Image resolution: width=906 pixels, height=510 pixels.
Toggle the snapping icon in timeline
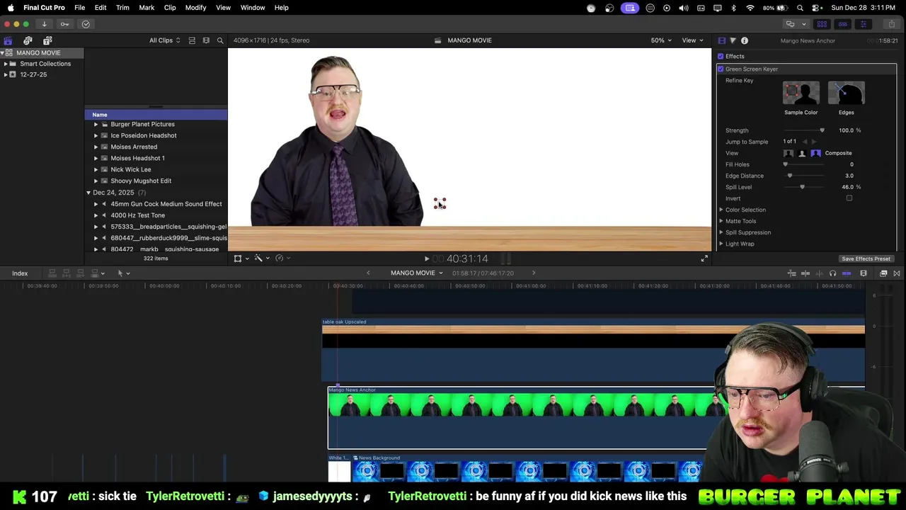coord(847,273)
